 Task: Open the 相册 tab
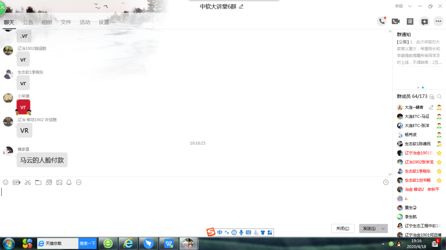[x=47, y=22]
